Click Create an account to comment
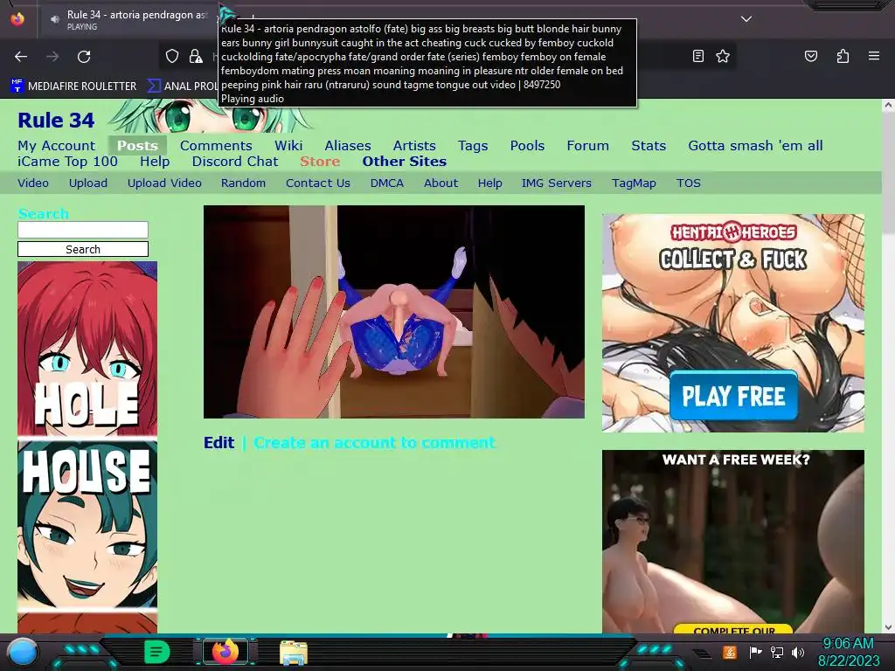 374,443
